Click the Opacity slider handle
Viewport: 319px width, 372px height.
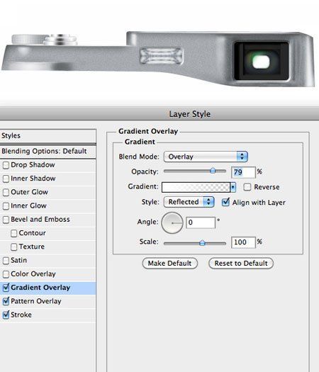click(213, 171)
